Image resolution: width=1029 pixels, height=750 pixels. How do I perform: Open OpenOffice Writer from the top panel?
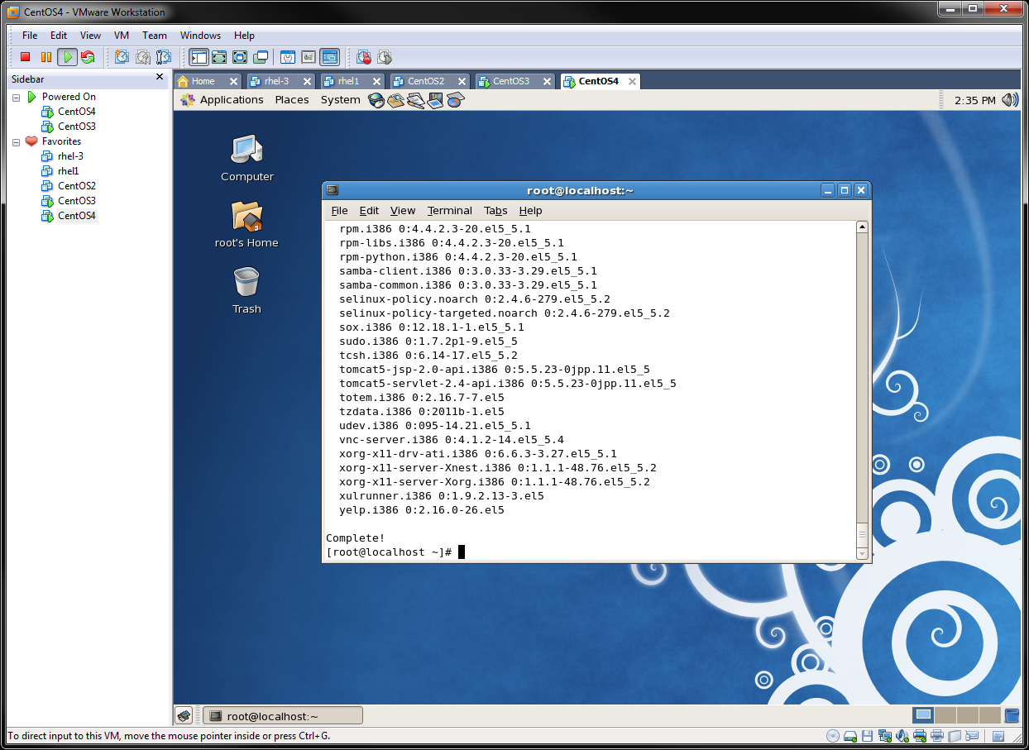click(414, 99)
